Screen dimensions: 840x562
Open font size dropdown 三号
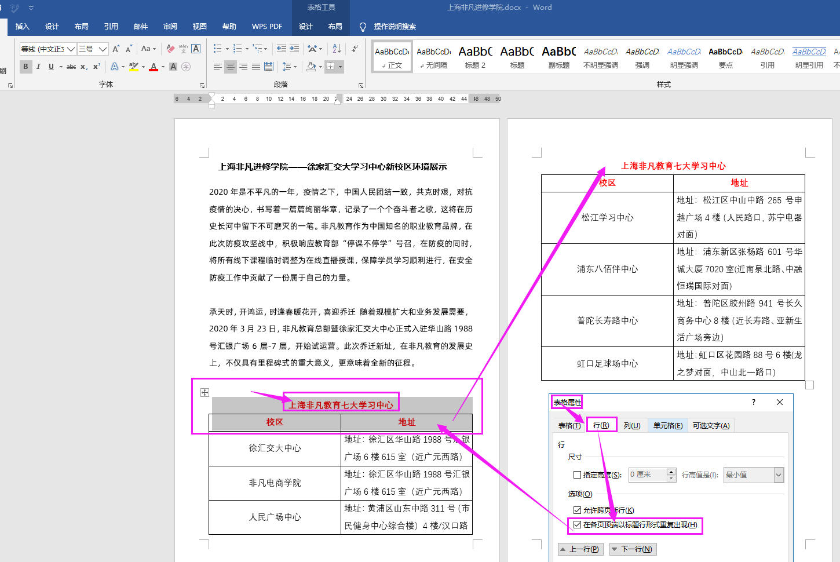click(103, 49)
